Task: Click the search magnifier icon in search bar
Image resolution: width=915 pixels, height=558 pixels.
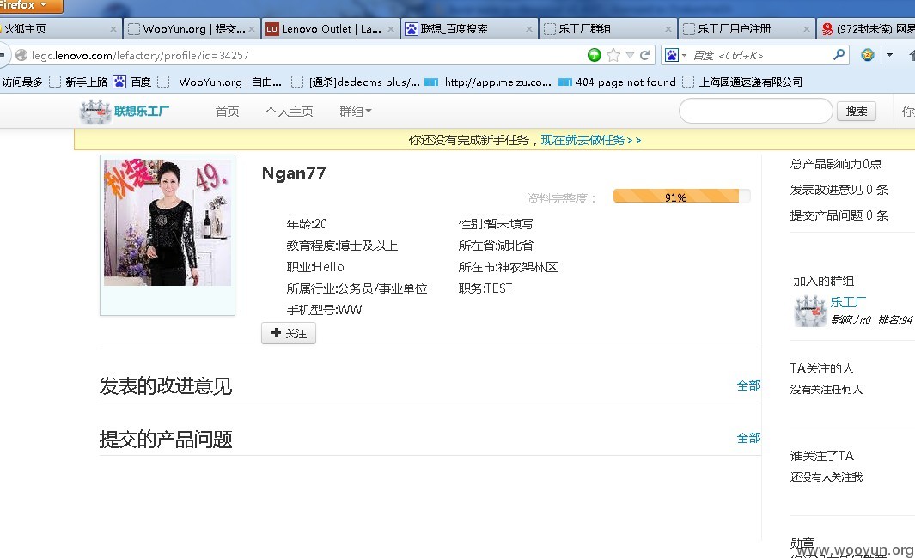Action: pos(839,55)
